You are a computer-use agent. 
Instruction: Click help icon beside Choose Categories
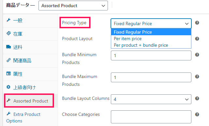point(197,115)
